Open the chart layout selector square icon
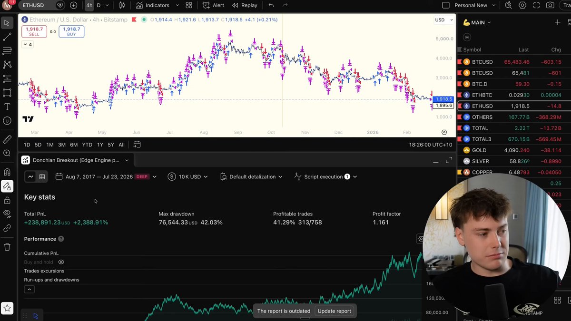 [x=445, y=5]
